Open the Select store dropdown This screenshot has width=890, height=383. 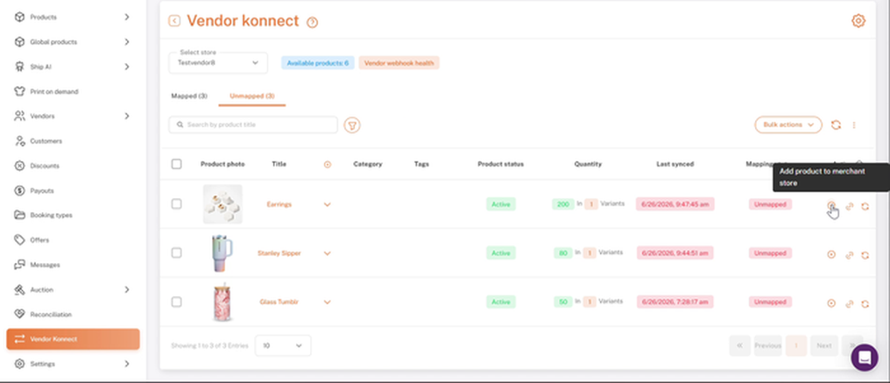pyautogui.click(x=218, y=62)
